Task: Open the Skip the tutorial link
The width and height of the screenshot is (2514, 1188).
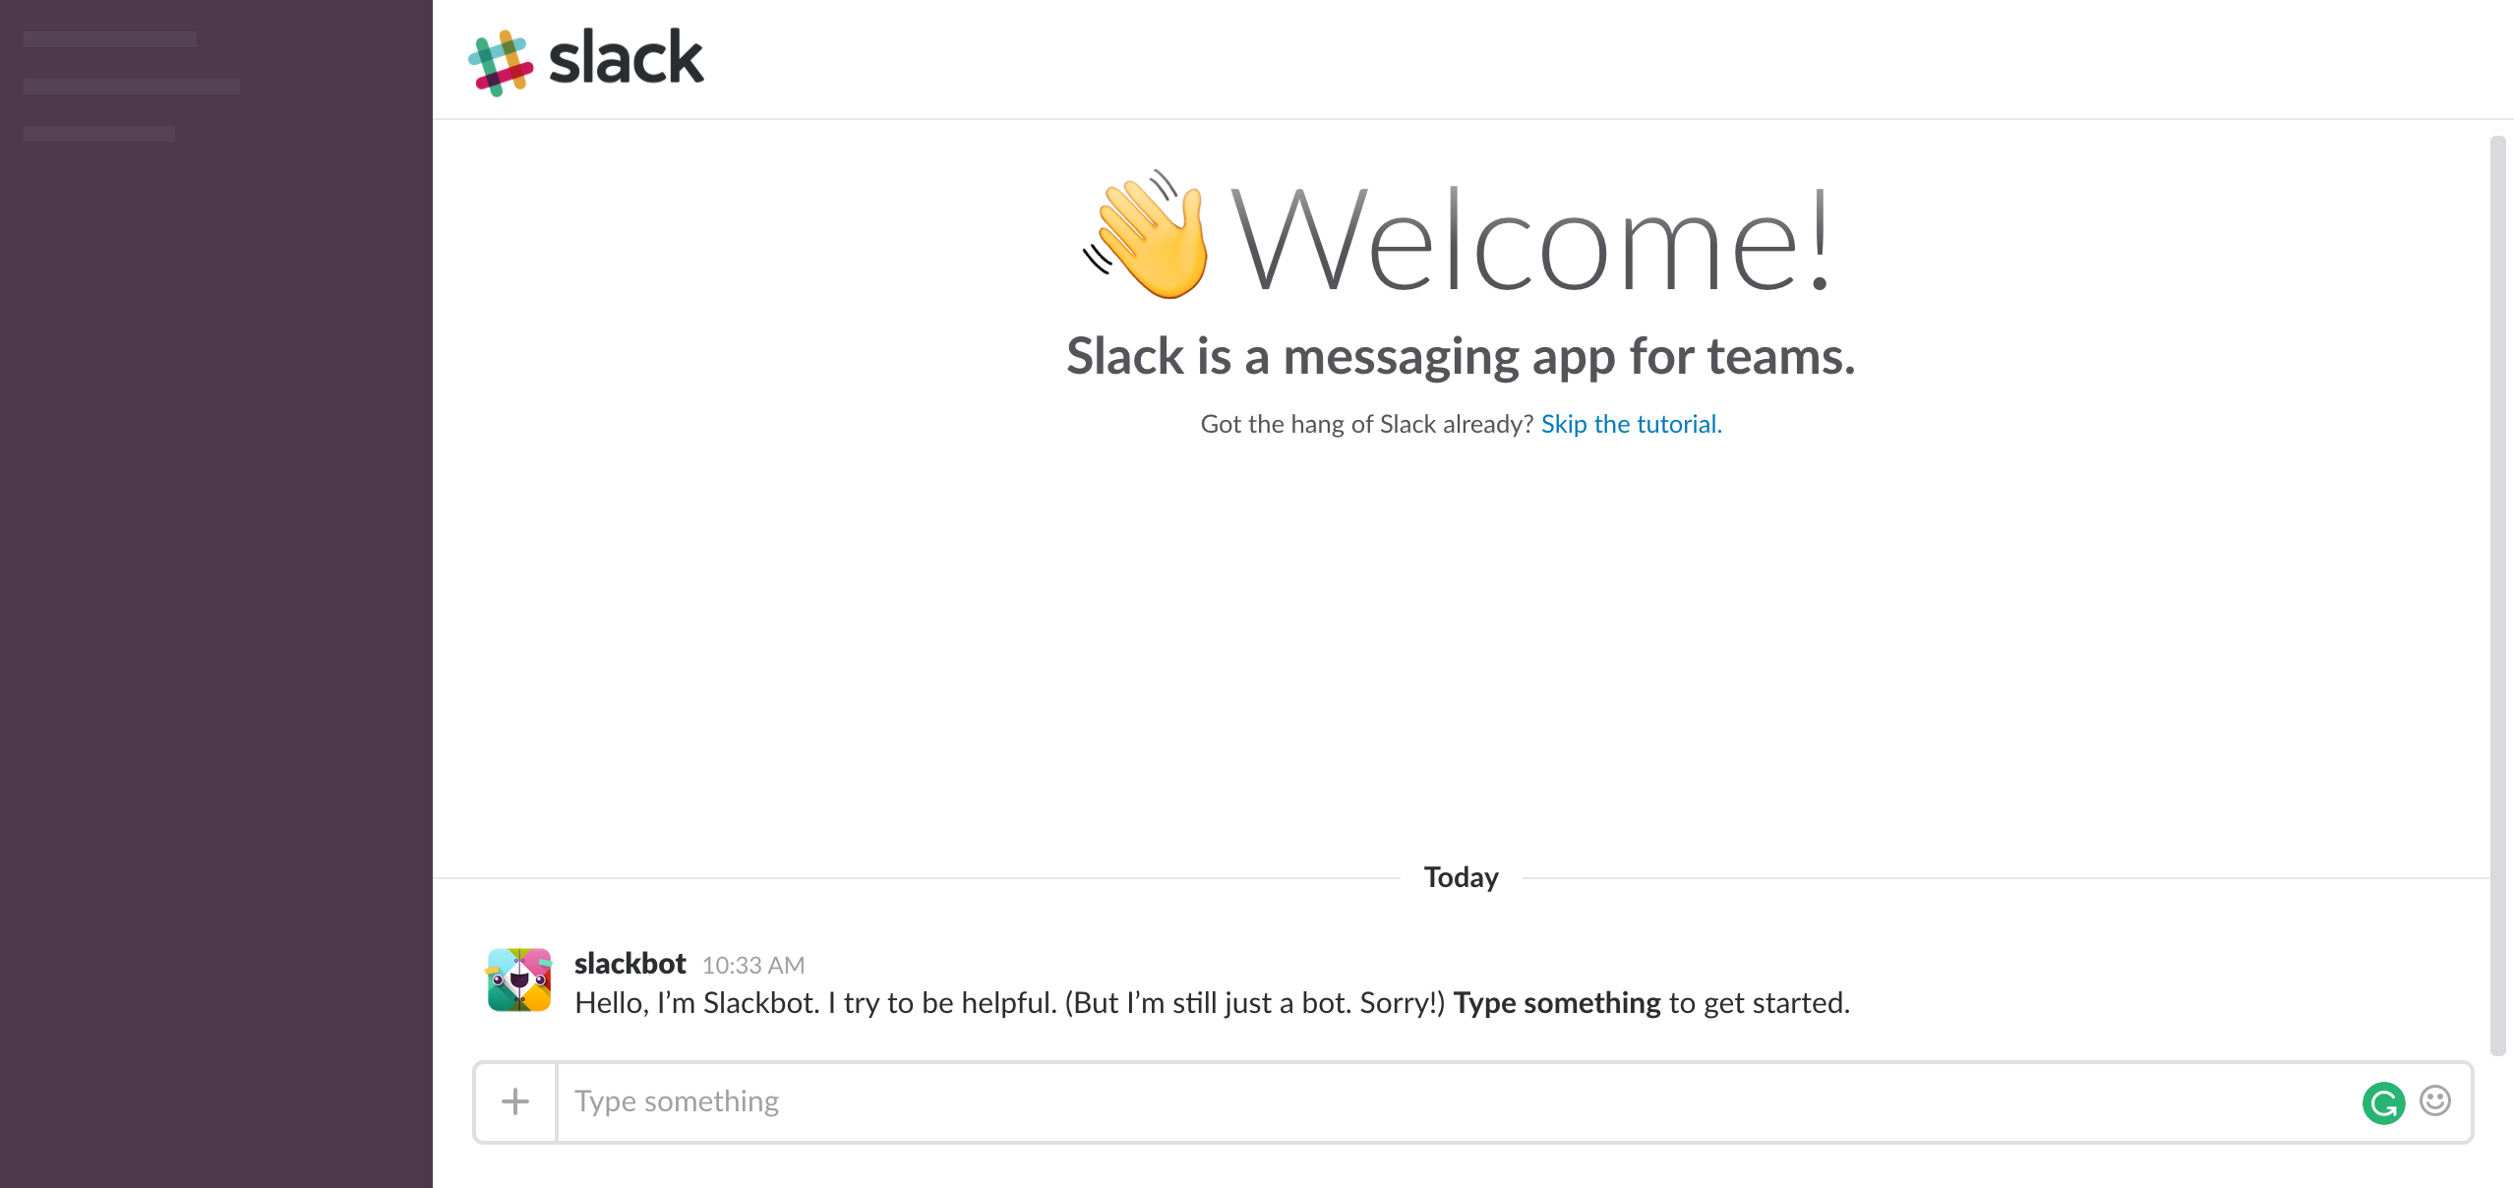Action: coord(1632,424)
